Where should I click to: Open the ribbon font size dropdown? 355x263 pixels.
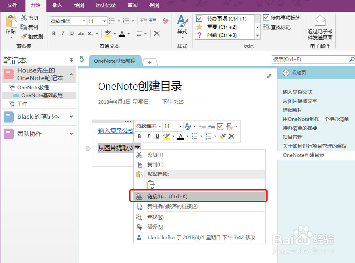click(104, 21)
